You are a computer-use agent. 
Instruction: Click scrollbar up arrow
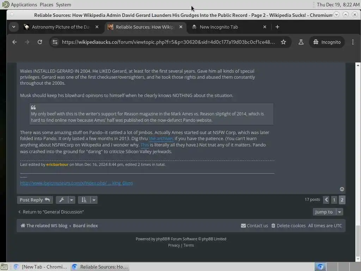click(358, 65)
